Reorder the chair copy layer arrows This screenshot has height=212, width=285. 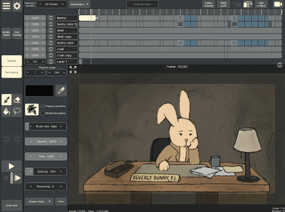[x=51, y=55]
